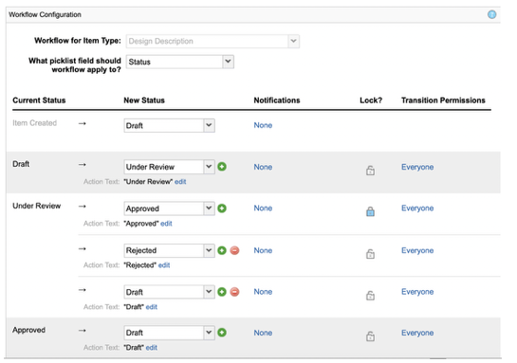The height and width of the screenshot is (363, 517).
Task: Open the Approved new status dropdown
Action: (x=170, y=209)
